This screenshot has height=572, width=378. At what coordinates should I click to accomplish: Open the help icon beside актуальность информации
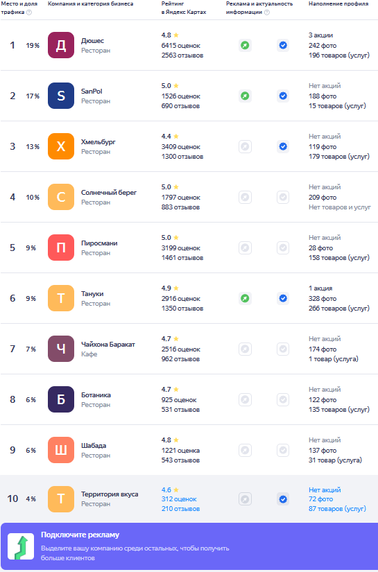point(267,12)
